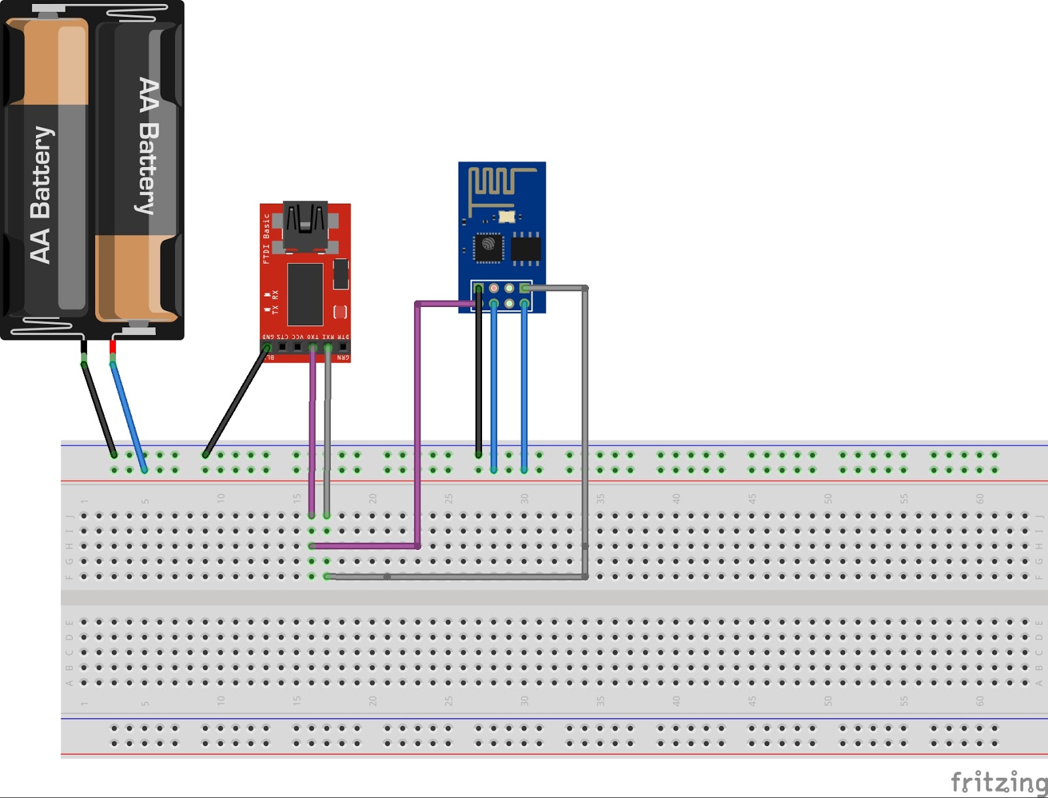The image size is (1048, 798).
Task: Click the GND pin on the FTDI breakout
Action: pos(267,347)
